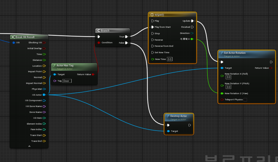
Task: Click the Tag field containing Door
Action: coord(67,81)
